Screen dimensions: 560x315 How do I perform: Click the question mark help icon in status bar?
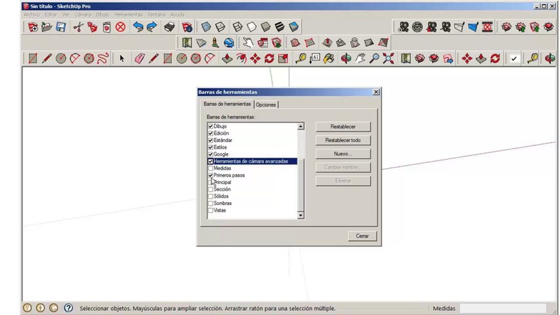click(x=68, y=308)
